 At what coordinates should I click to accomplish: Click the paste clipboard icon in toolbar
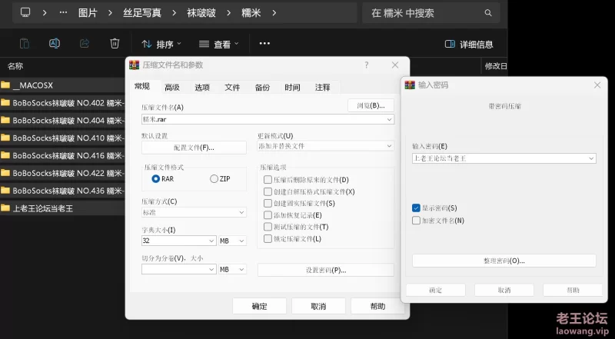[25, 44]
